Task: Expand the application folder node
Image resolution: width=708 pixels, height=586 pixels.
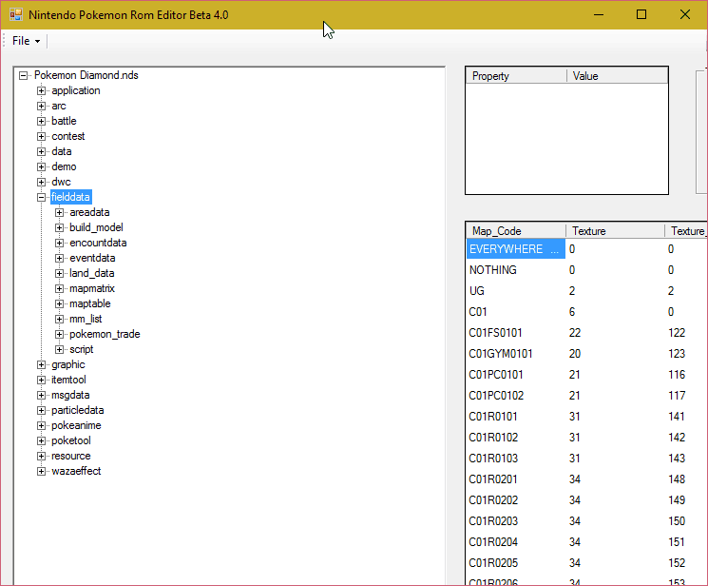Action: 41,91
